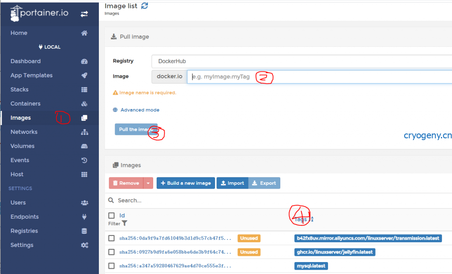Click the Stacks list icon
Screen dimensions: 452x274
84,90
